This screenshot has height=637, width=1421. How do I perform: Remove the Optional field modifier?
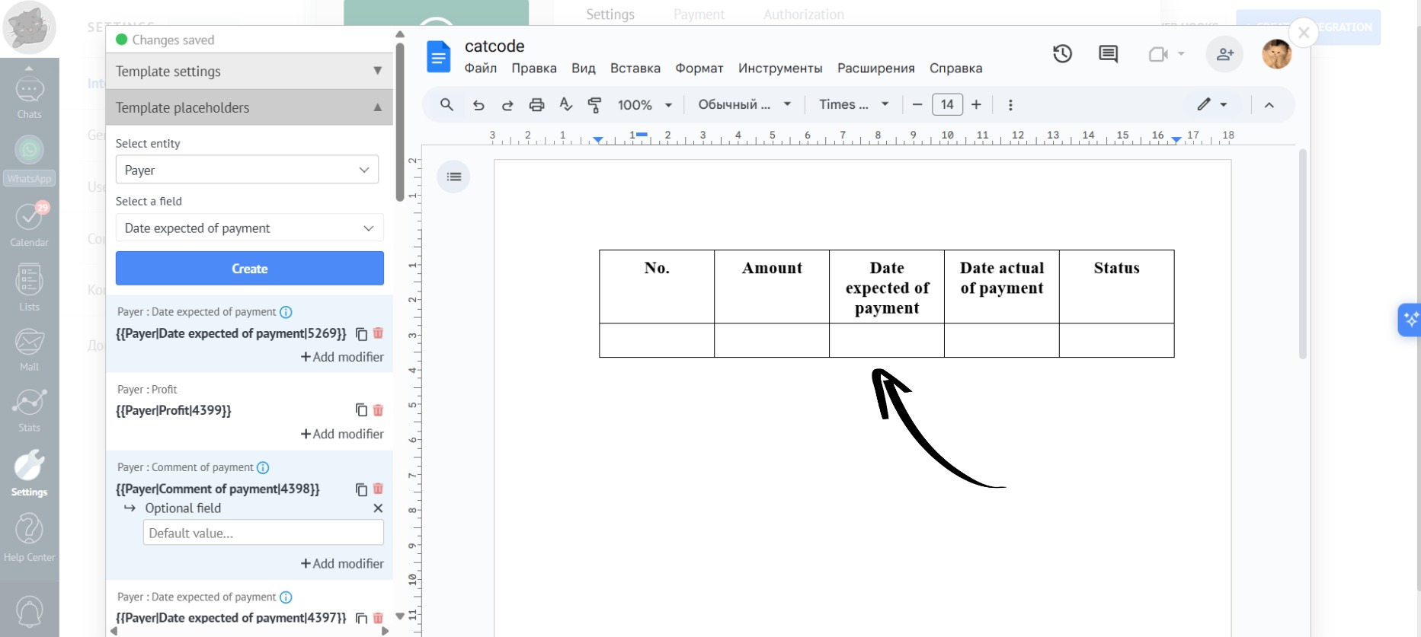378,508
